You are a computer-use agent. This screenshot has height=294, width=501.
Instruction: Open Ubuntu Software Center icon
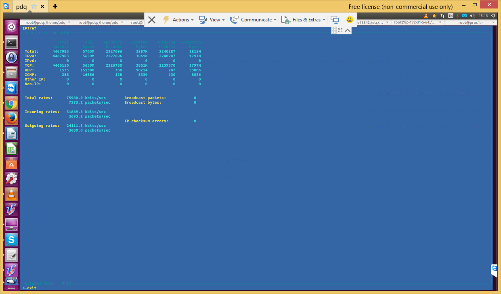[x=11, y=164]
